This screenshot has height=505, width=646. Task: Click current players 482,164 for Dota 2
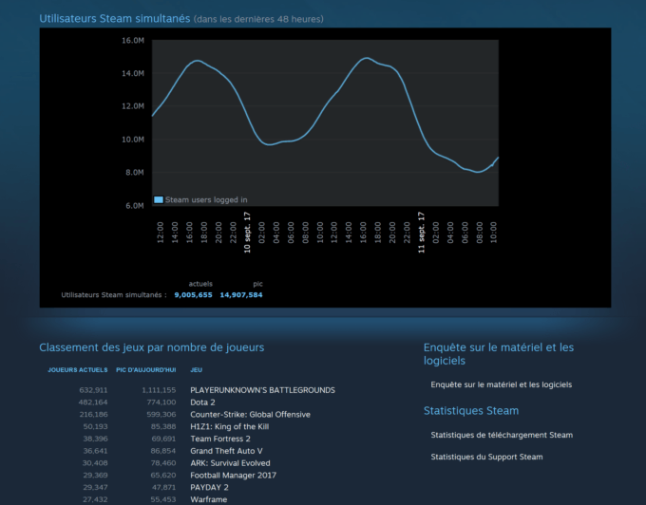coord(93,402)
